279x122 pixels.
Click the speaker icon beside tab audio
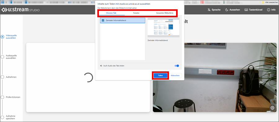point(101,65)
